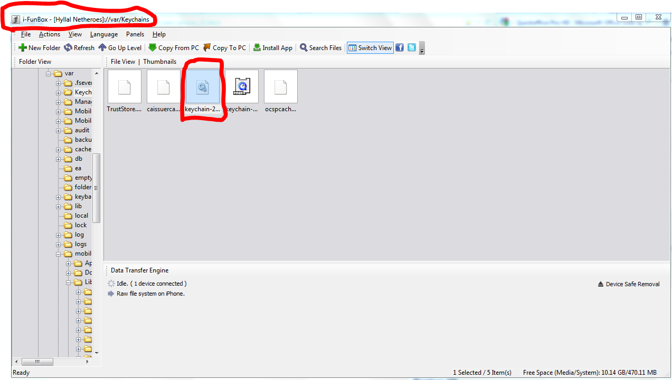Expand the keyba folder node
Viewport: 672px width, 380px height.
point(59,197)
